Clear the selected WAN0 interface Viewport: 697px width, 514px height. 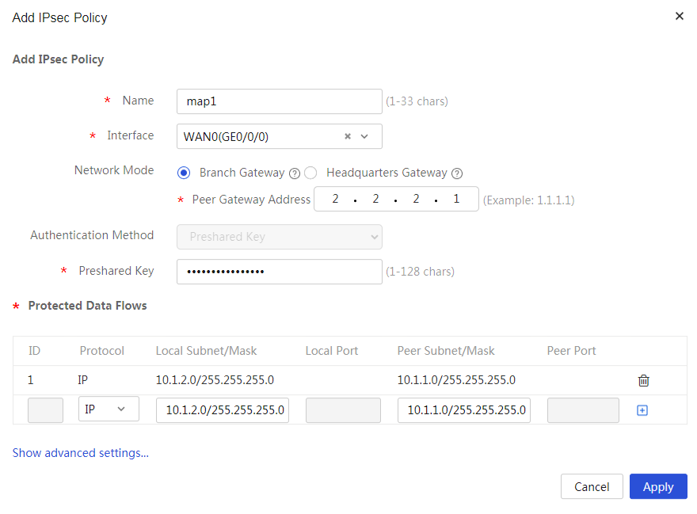point(348,136)
